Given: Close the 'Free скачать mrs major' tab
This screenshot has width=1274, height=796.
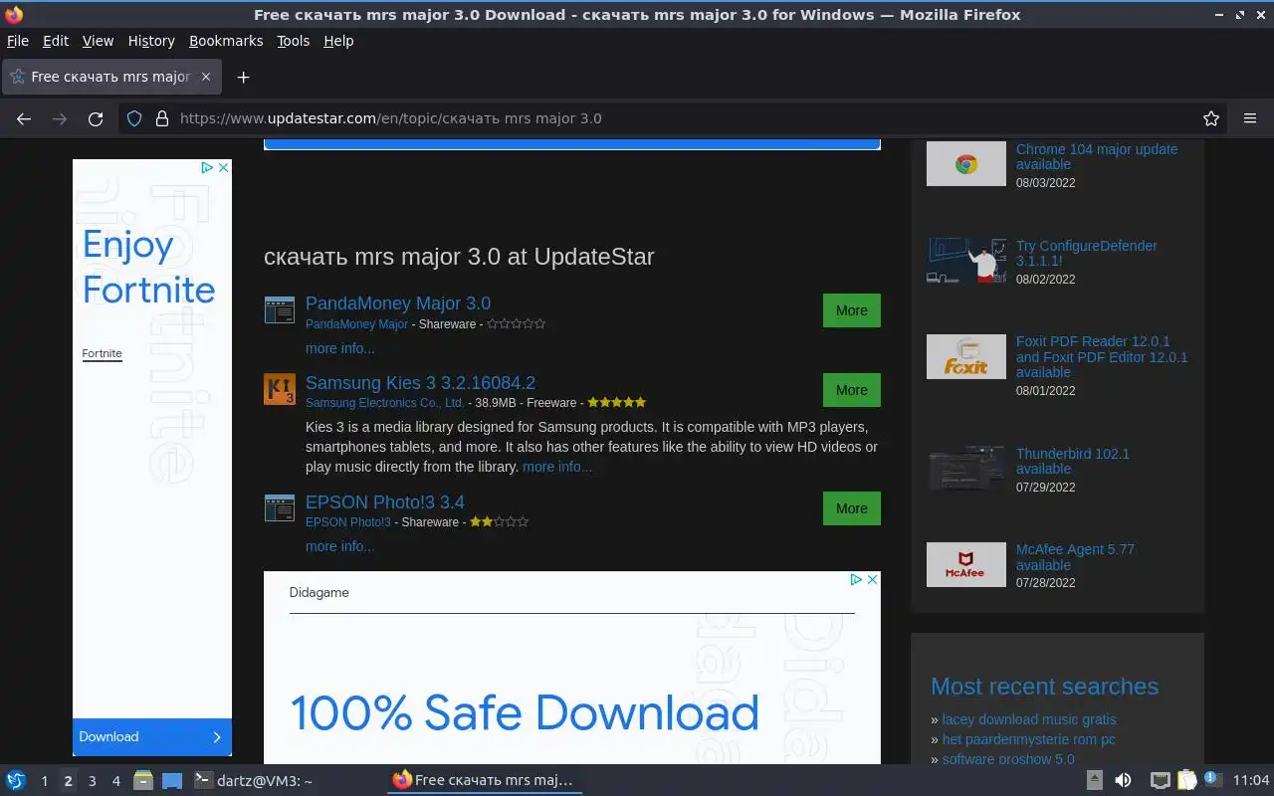Looking at the screenshot, I should click(206, 77).
